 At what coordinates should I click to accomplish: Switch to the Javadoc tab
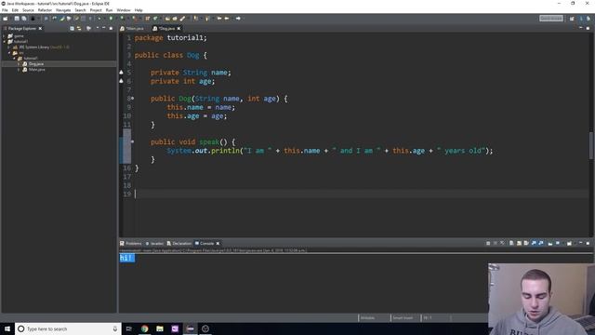point(154,244)
